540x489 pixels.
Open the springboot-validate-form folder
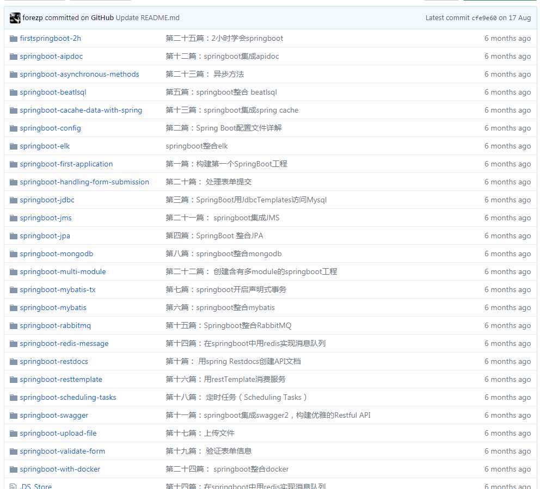(x=63, y=451)
